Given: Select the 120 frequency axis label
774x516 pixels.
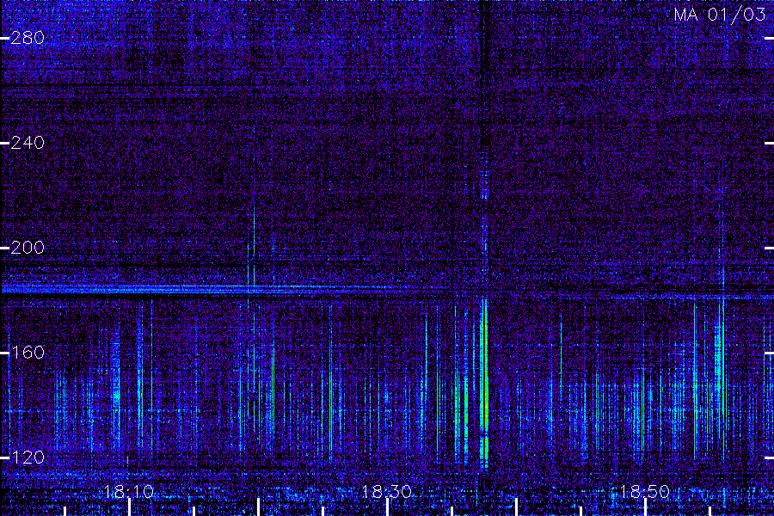Looking at the screenshot, I should [28, 458].
